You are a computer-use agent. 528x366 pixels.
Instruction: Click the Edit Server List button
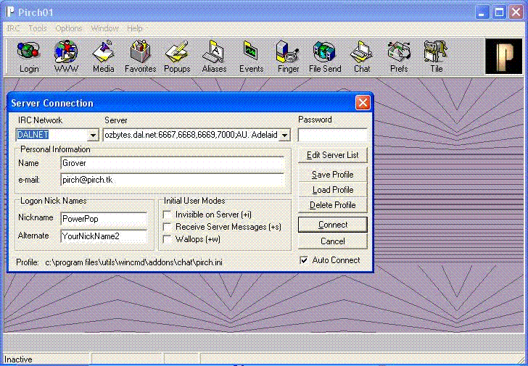coord(332,155)
